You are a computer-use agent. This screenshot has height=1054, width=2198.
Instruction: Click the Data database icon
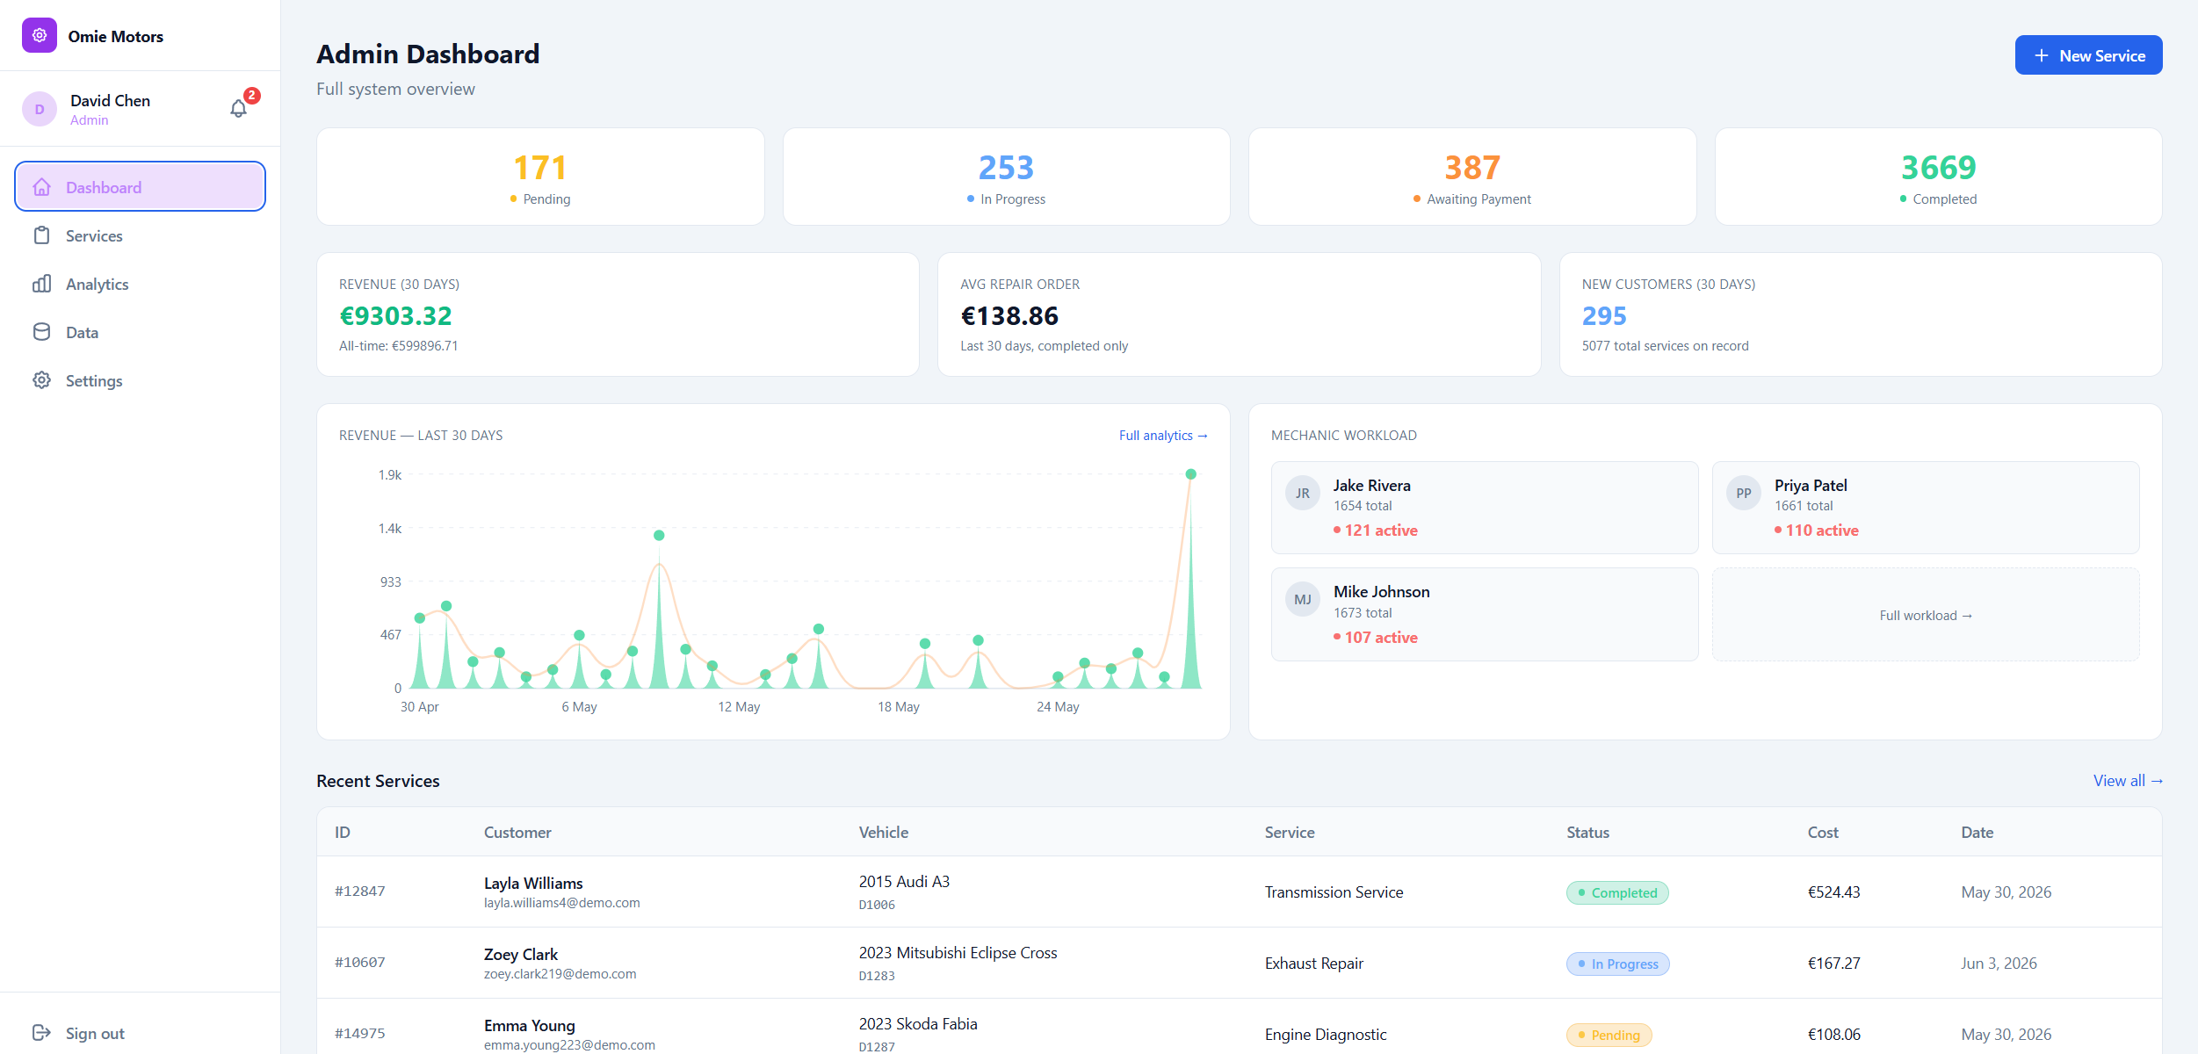(x=41, y=332)
